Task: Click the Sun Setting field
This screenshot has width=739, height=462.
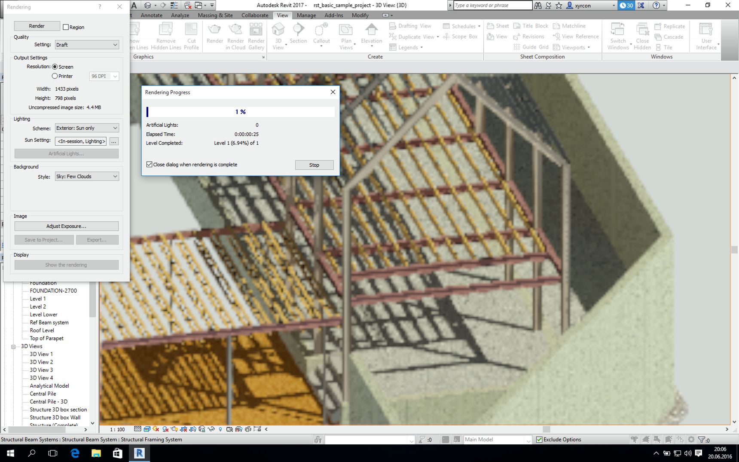Action: [x=81, y=141]
